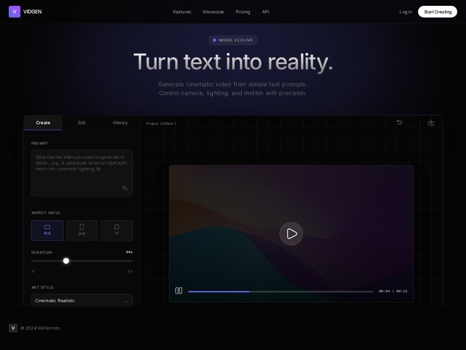This screenshot has width=466, height=350.
Task: Click the undo arrow icon
Action: coord(399,123)
